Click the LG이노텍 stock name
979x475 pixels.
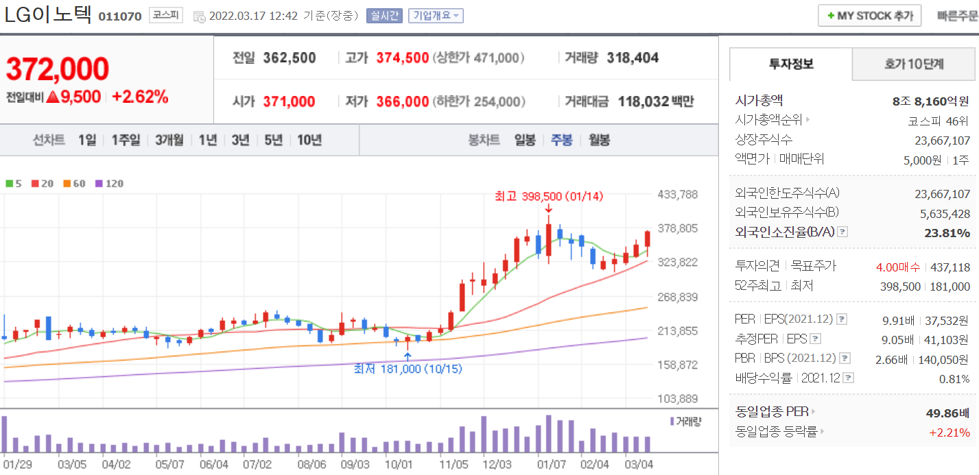click(48, 14)
